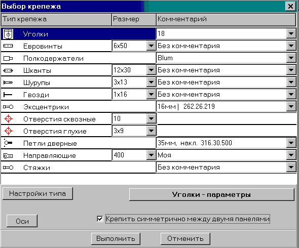Select the Шурупы row label
Viewport: 299px width, 248px height.
[x=36, y=83]
